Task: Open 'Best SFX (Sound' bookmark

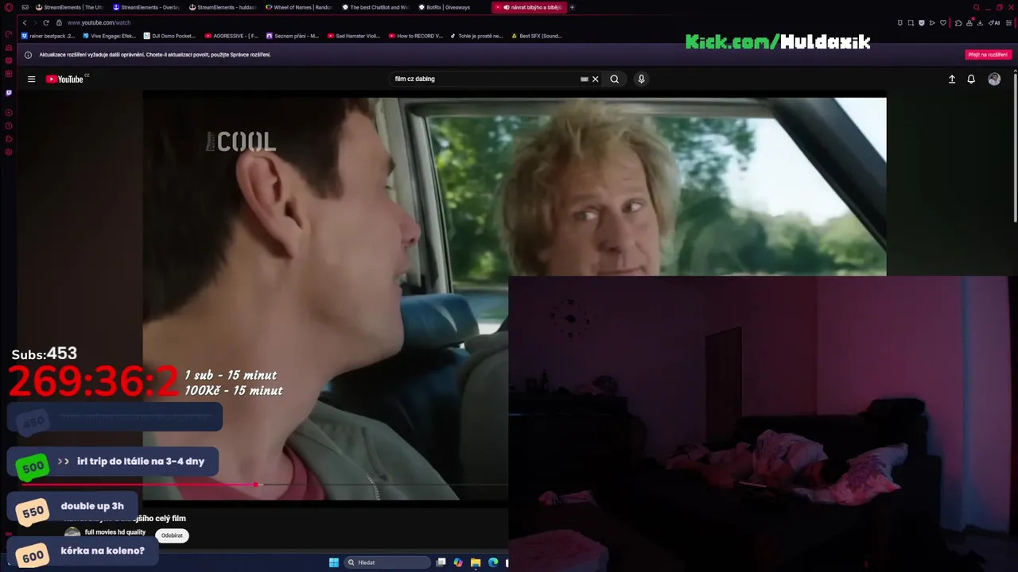Action: click(537, 36)
